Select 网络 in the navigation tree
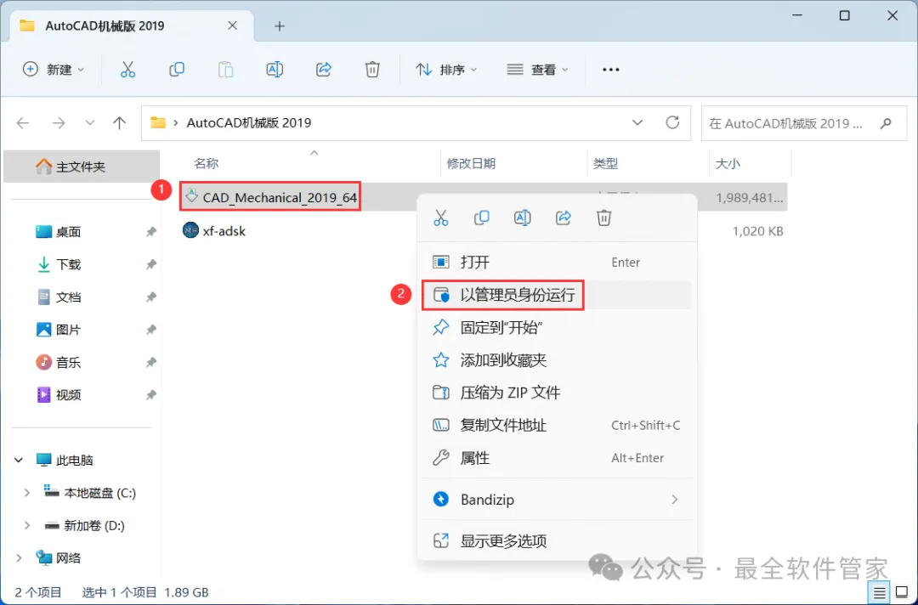The width and height of the screenshot is (918, 605). [x=69, y=558]
